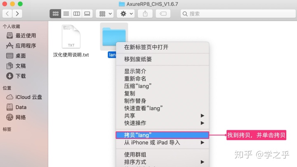Image resolution: width=297 pixels, height=167 pixels.
Task: Choose 重新命名 in context menu
Action: 135,78
